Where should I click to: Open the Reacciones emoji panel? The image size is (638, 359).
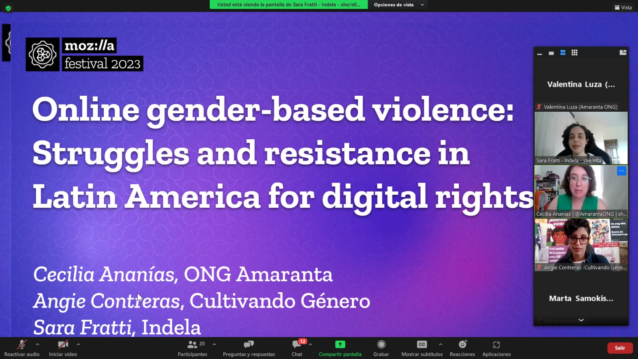462,347
